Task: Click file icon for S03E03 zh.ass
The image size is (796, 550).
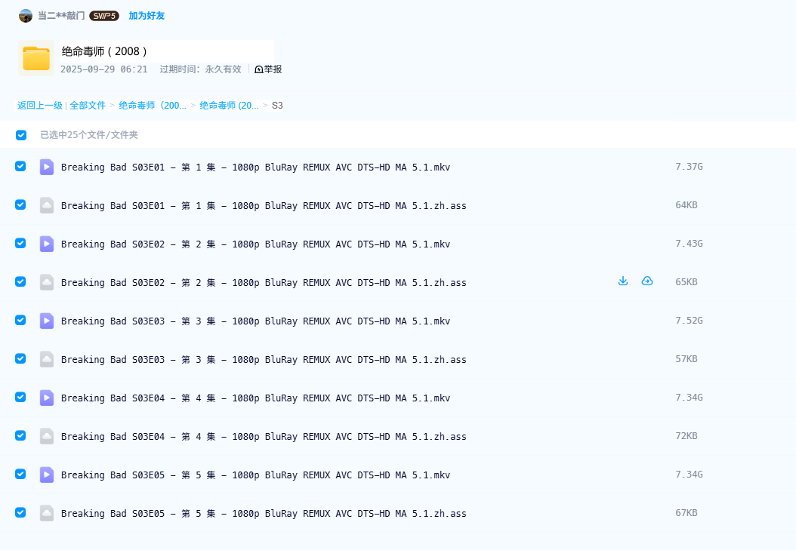Action: 47,359
